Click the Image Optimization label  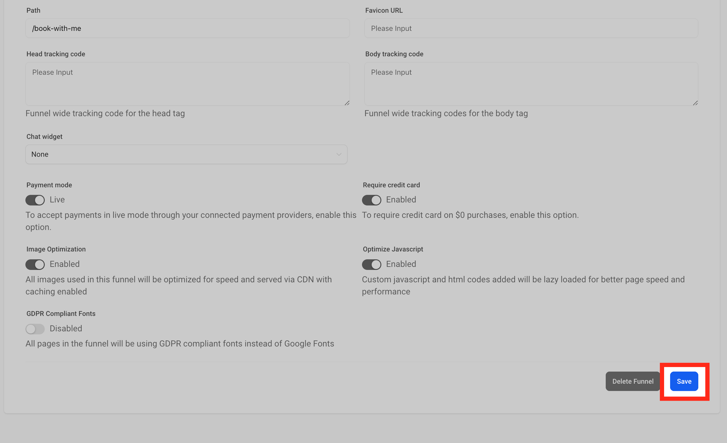[56, 249]
